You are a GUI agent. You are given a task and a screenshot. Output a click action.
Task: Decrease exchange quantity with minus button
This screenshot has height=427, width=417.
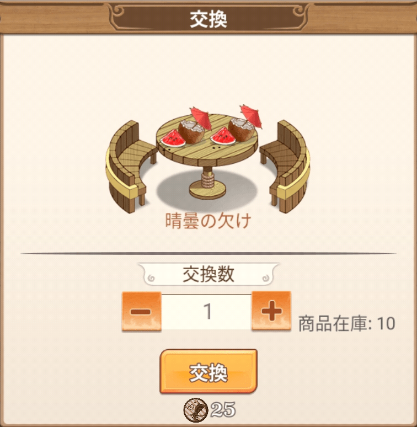coord(141,312)
